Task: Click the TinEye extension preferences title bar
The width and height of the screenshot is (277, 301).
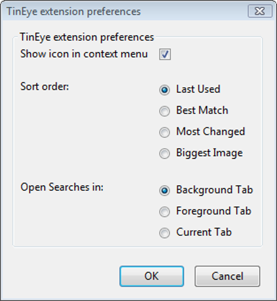Action: point(109,11)
